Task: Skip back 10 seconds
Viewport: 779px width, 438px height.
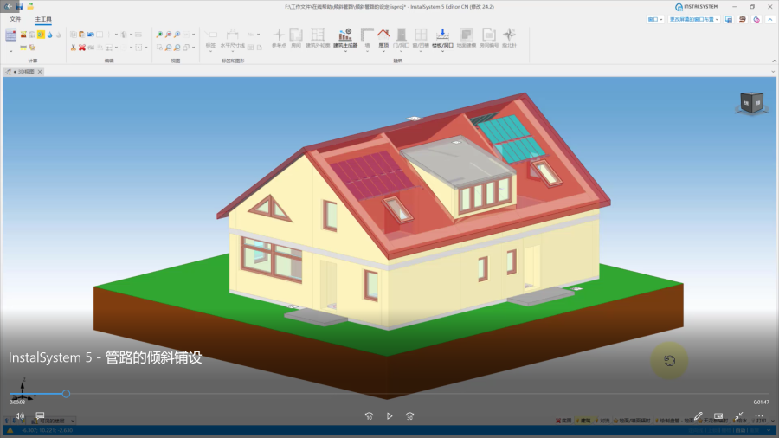Action: click(x=369, y=416)
